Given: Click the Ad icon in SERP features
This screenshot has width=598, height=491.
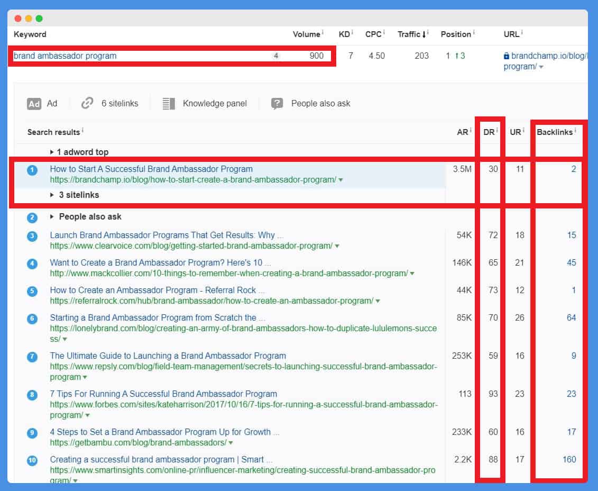Looking at the screenshot, I should pos(34,104).
